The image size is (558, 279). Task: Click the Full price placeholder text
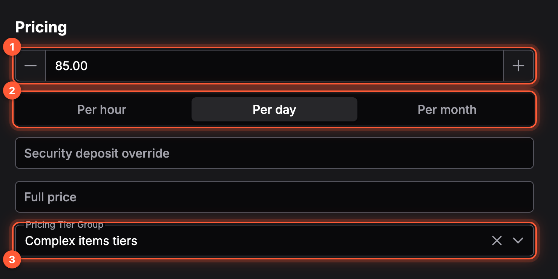pyautogui.click(x=50, y=197)
